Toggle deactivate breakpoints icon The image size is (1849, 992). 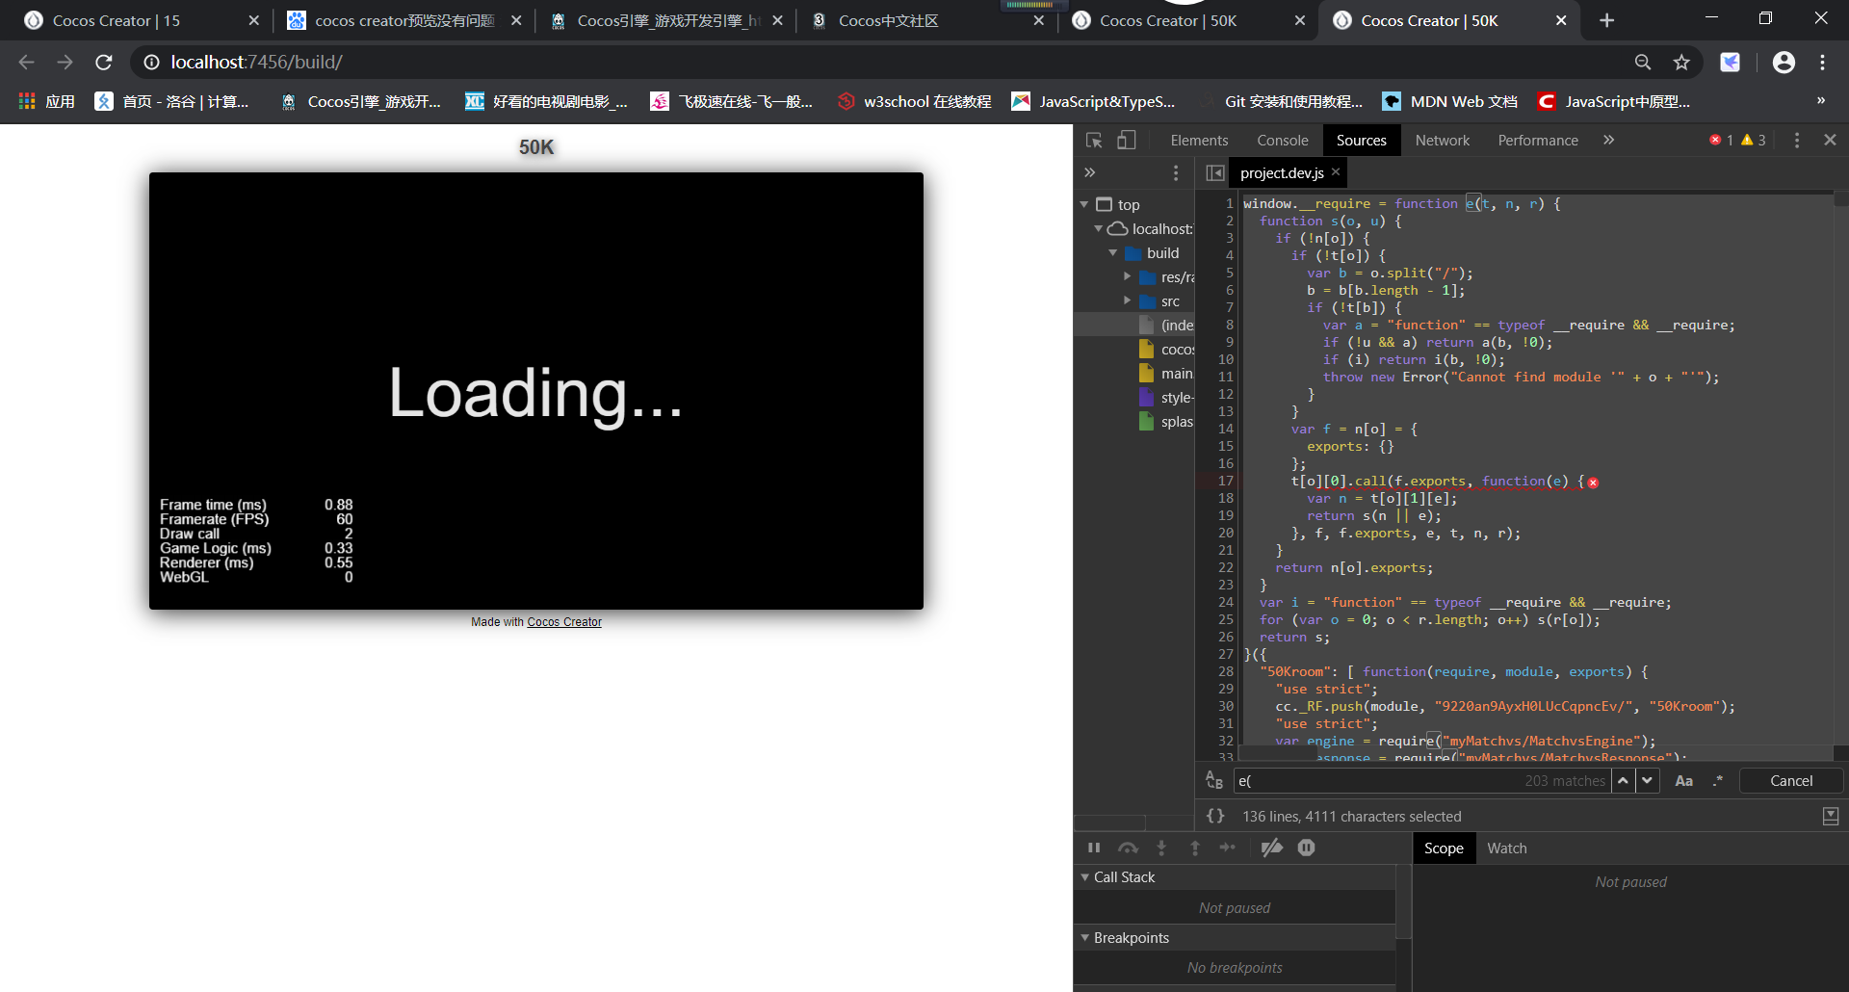1271,848
